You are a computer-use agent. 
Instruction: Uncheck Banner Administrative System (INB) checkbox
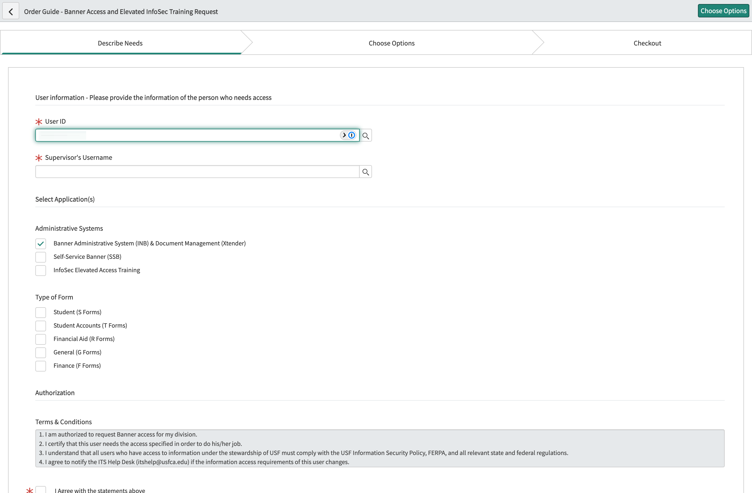pyautogui.click(x=40, y=244)
